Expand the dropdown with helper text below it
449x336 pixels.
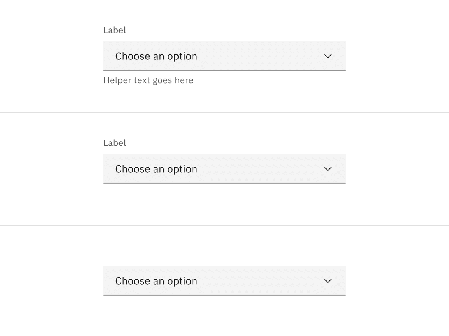[224, 56]
